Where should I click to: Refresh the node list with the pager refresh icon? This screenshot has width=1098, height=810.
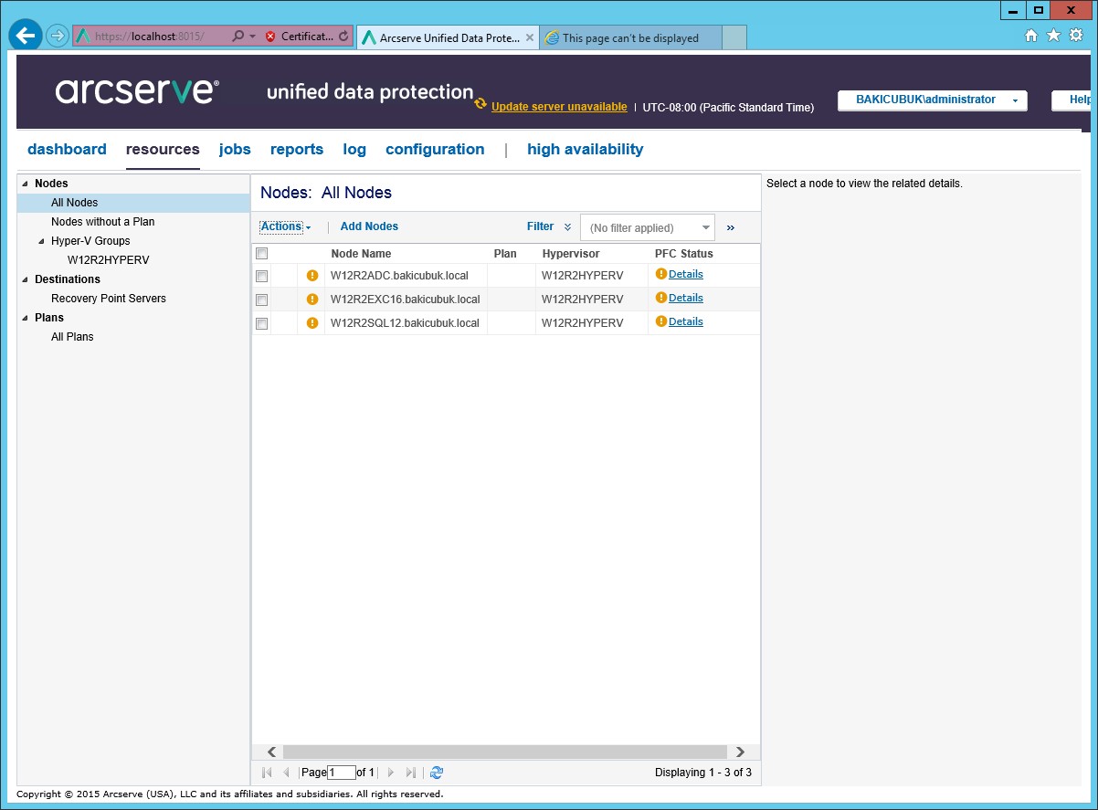click(437, 773)
